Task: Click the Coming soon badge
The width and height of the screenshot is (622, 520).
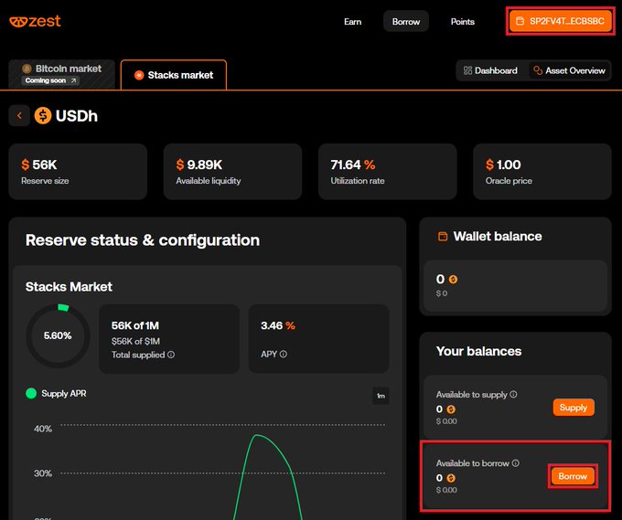Action: tap(50, 80)
